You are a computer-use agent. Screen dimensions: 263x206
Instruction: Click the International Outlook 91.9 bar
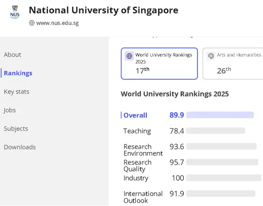pos(221,194)
